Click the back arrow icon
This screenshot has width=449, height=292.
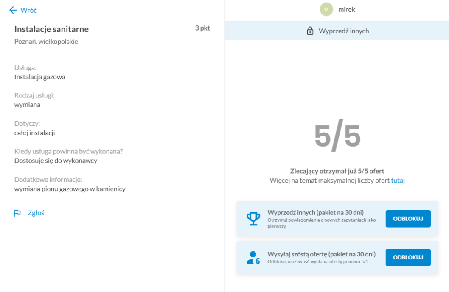(x=13, y=10)
